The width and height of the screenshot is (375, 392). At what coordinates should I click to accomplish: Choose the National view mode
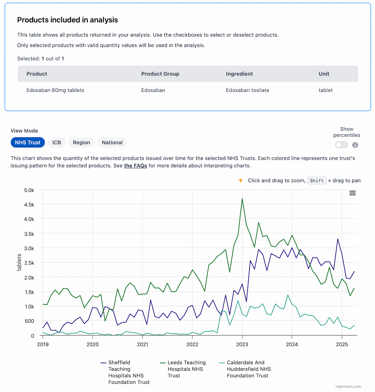click(112, 143)
